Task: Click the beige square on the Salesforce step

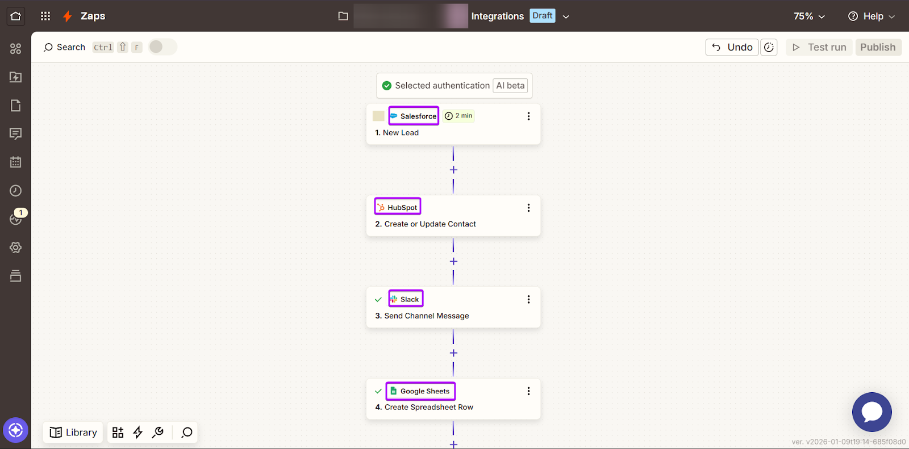Action: pos(378,116)
